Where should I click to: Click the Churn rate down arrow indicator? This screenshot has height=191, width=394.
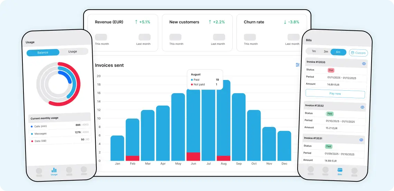pos(285,22)
